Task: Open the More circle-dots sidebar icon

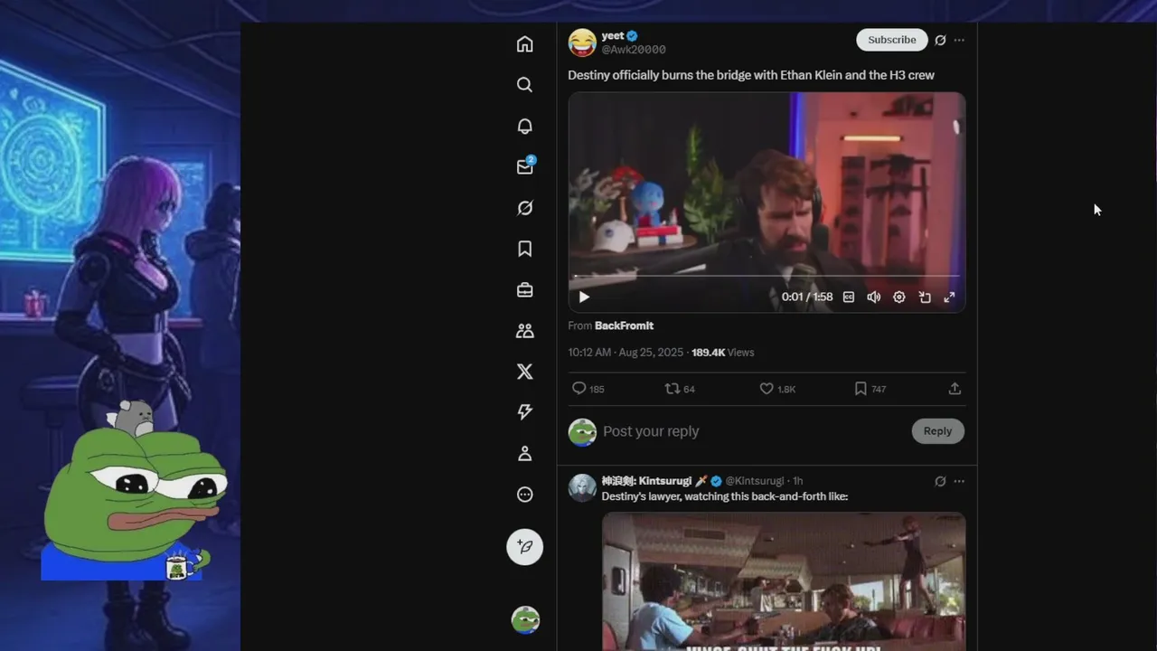Action: point(524,495)
